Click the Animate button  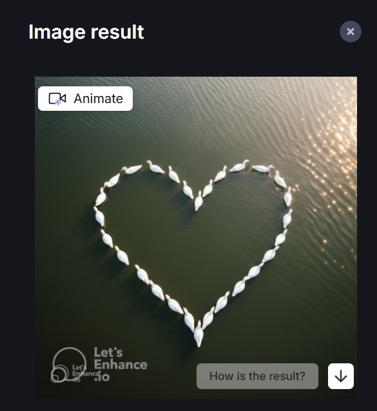(85, 99)
